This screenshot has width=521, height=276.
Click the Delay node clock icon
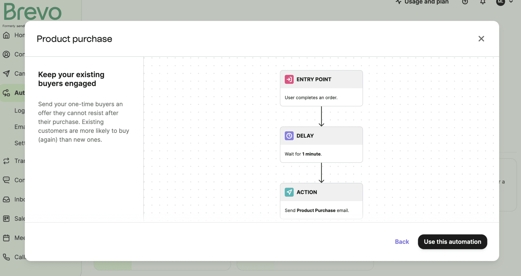[289, 135]
